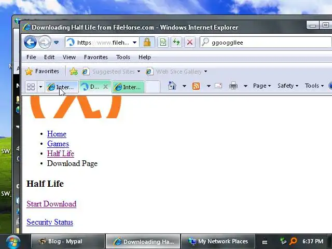332x249 pixels.
Task: Click the search box containing ggoogllee
Action: pos(266,43)
